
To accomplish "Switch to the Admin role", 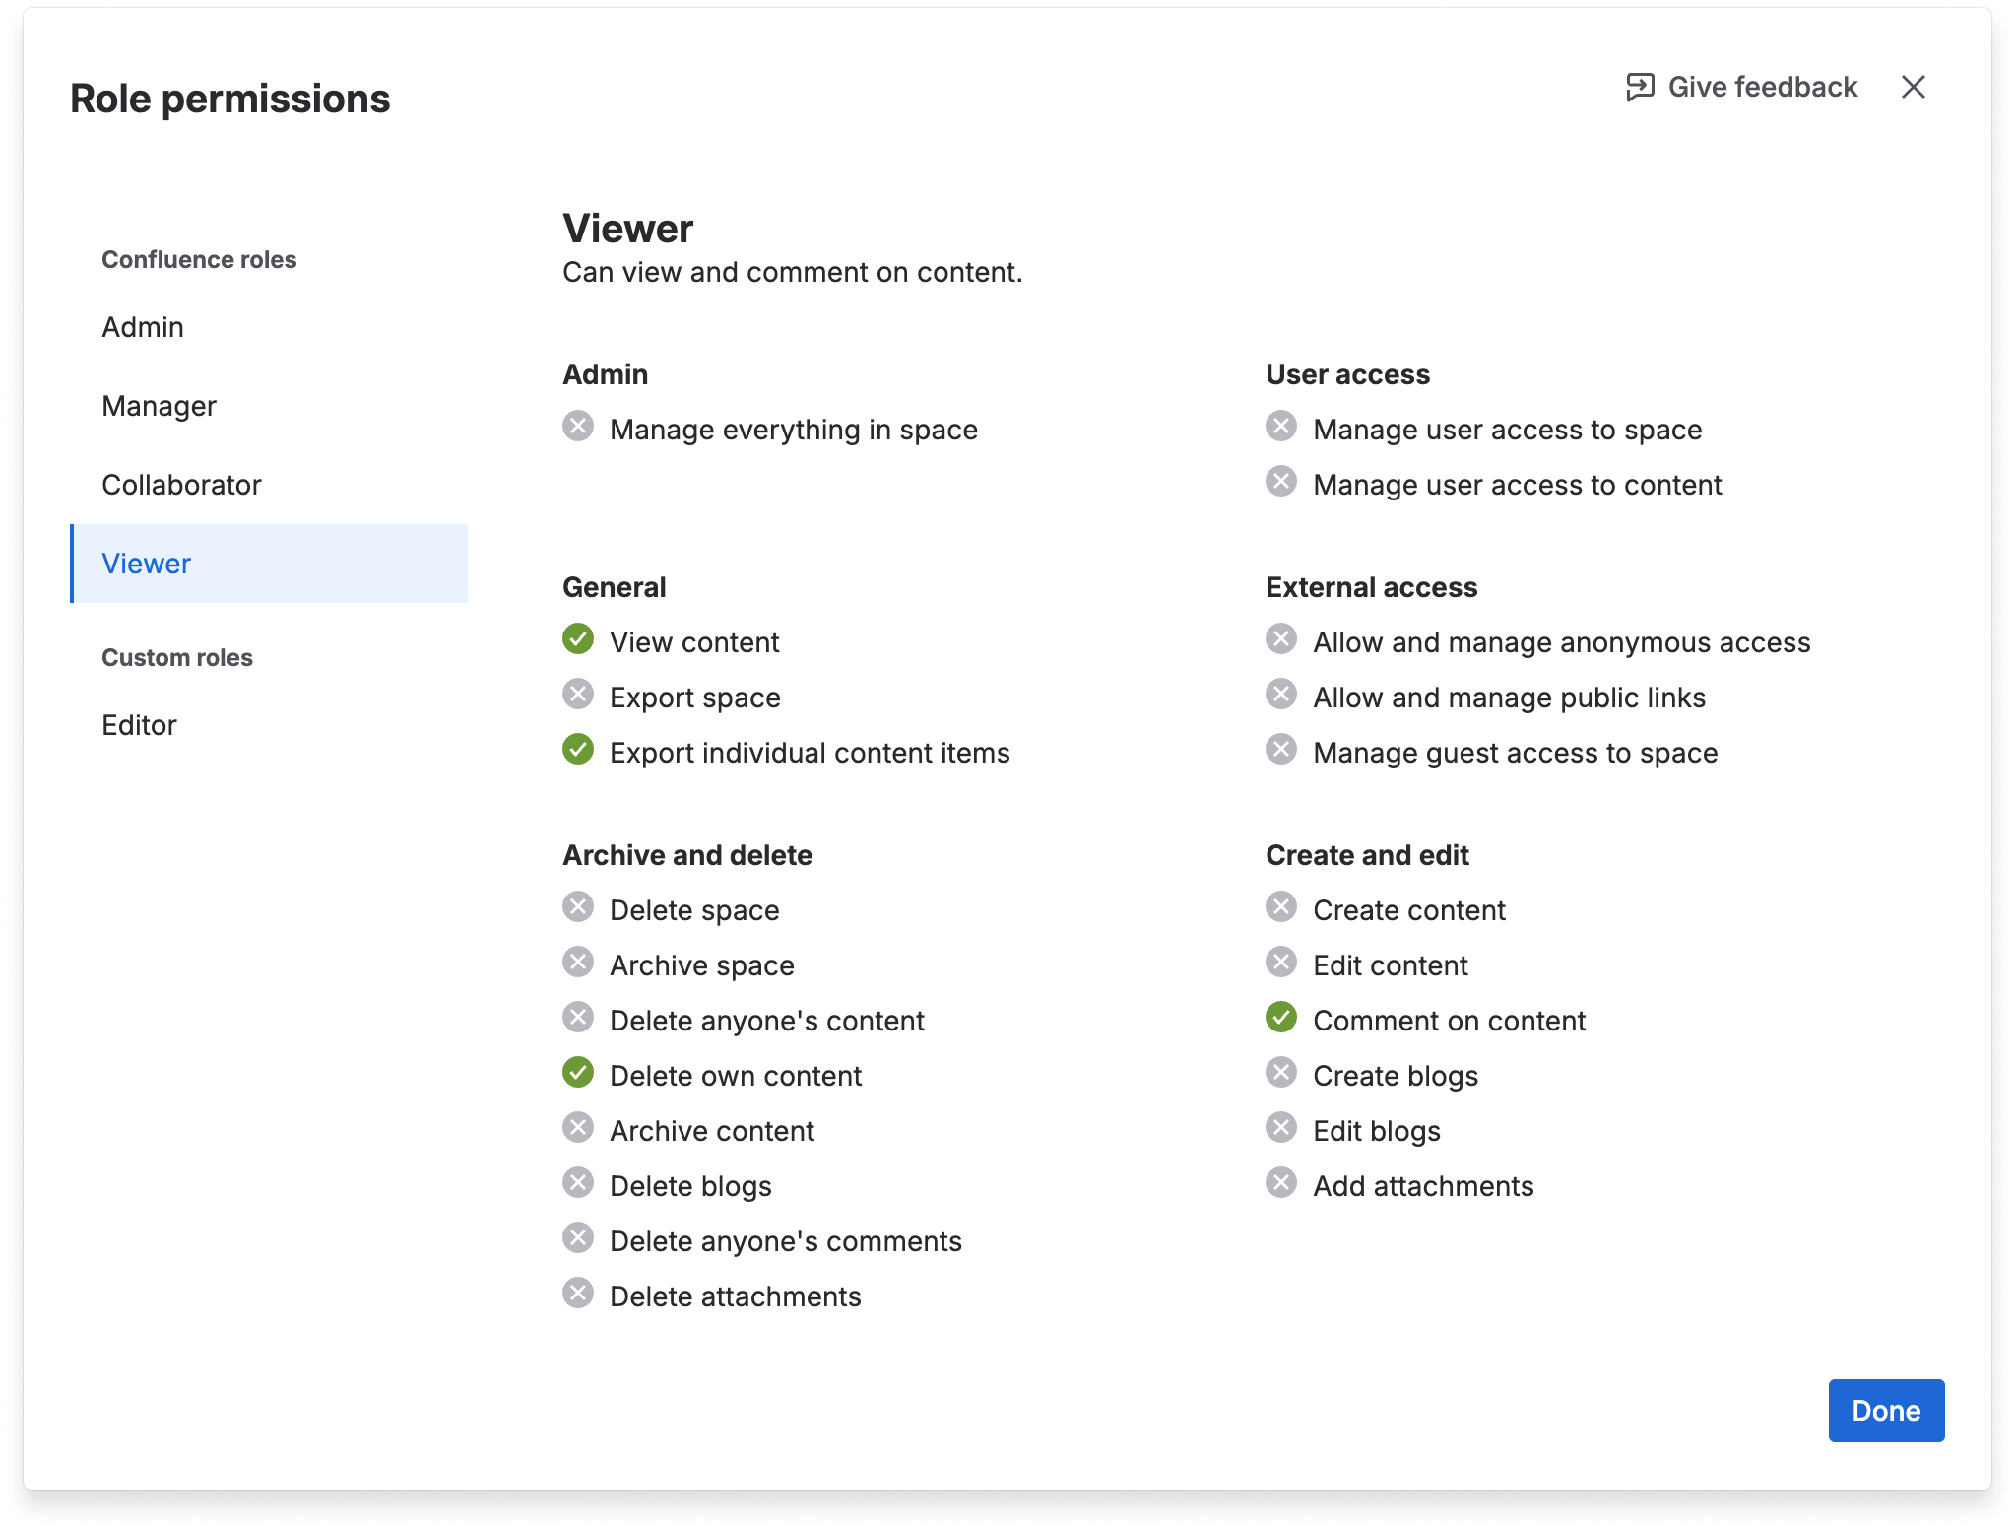I will 143,326.
